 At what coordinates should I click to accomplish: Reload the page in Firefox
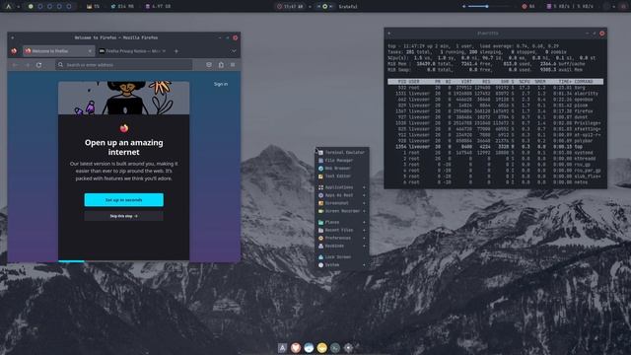(x=39, y=65)
